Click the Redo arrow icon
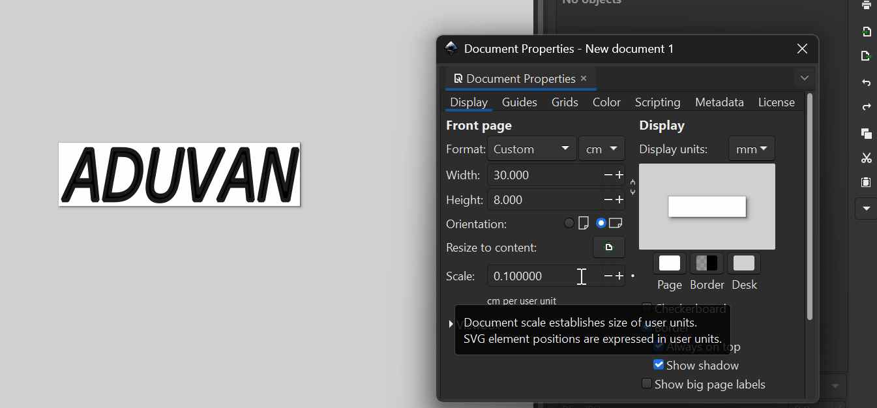The image size is (877, 408). [x=867, y=107]
